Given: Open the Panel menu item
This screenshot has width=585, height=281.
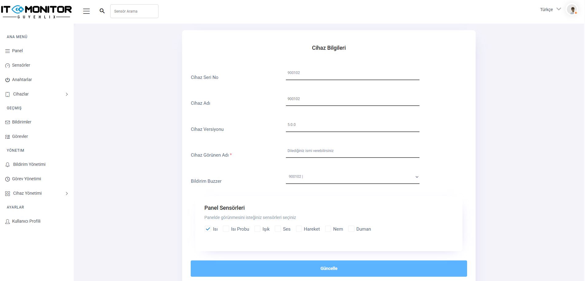Looking at the screenshot, I should pos(18,51).
